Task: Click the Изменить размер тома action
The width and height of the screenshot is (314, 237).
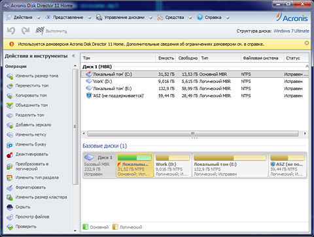Action: click(37, 76)
